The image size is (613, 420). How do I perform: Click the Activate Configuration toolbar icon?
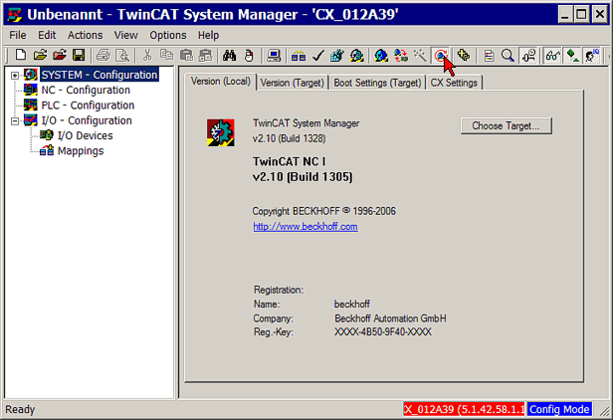click(x=337, y=56)
